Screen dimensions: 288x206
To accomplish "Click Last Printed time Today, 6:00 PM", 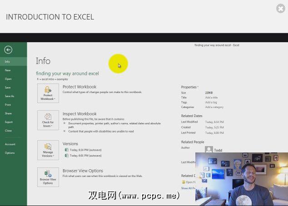I will pos(214,133).
